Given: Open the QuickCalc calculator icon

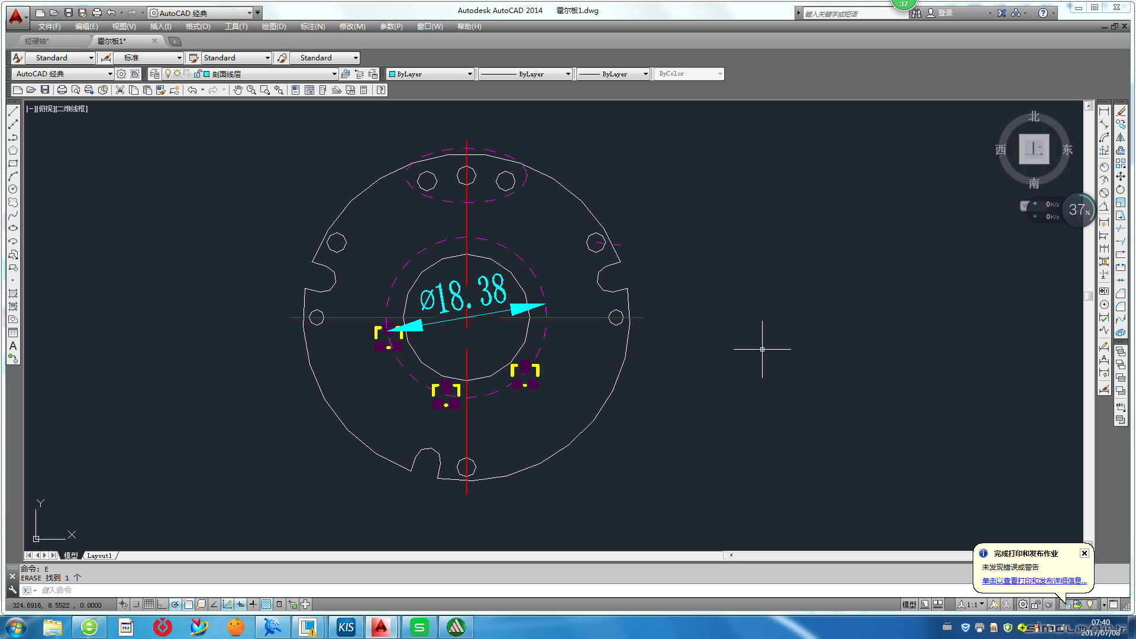Looking at the screenshot, I should (364, 90).
